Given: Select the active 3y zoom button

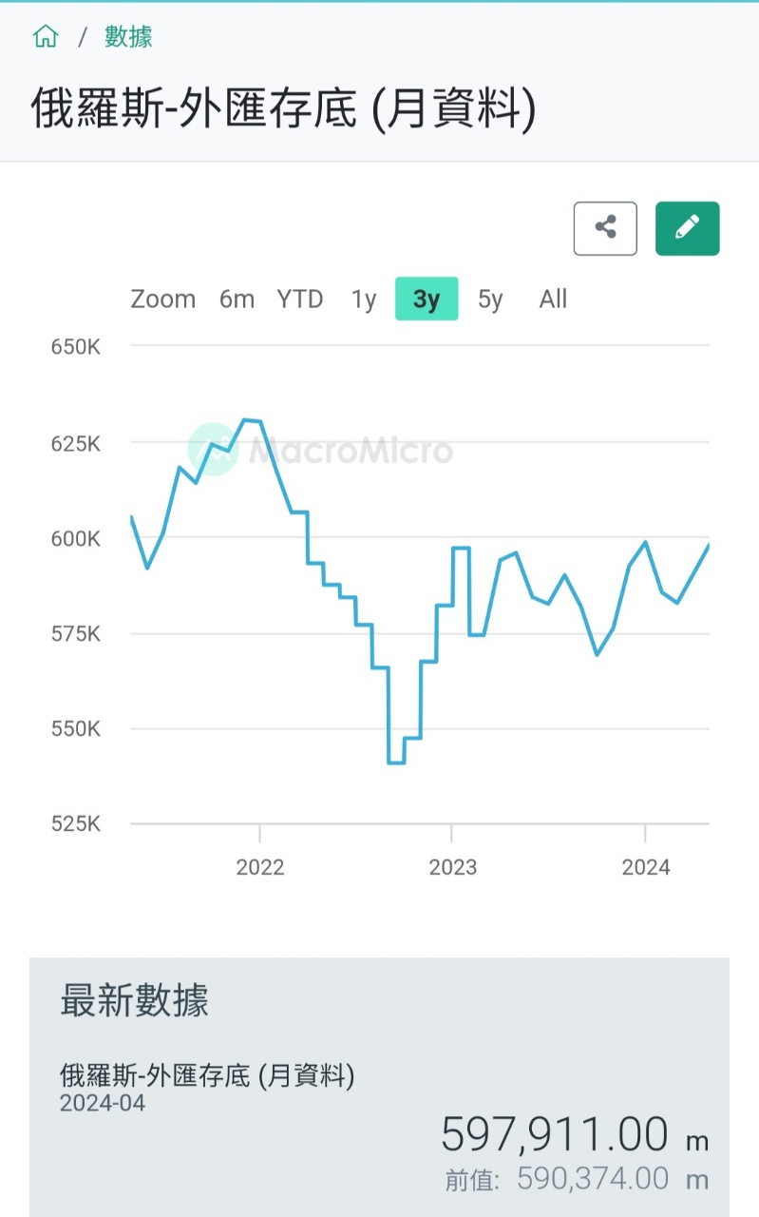Looking at the screenshot, I should [427, 299].
